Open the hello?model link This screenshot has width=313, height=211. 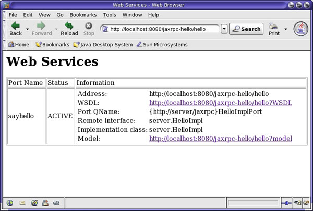tap(220, 139)
